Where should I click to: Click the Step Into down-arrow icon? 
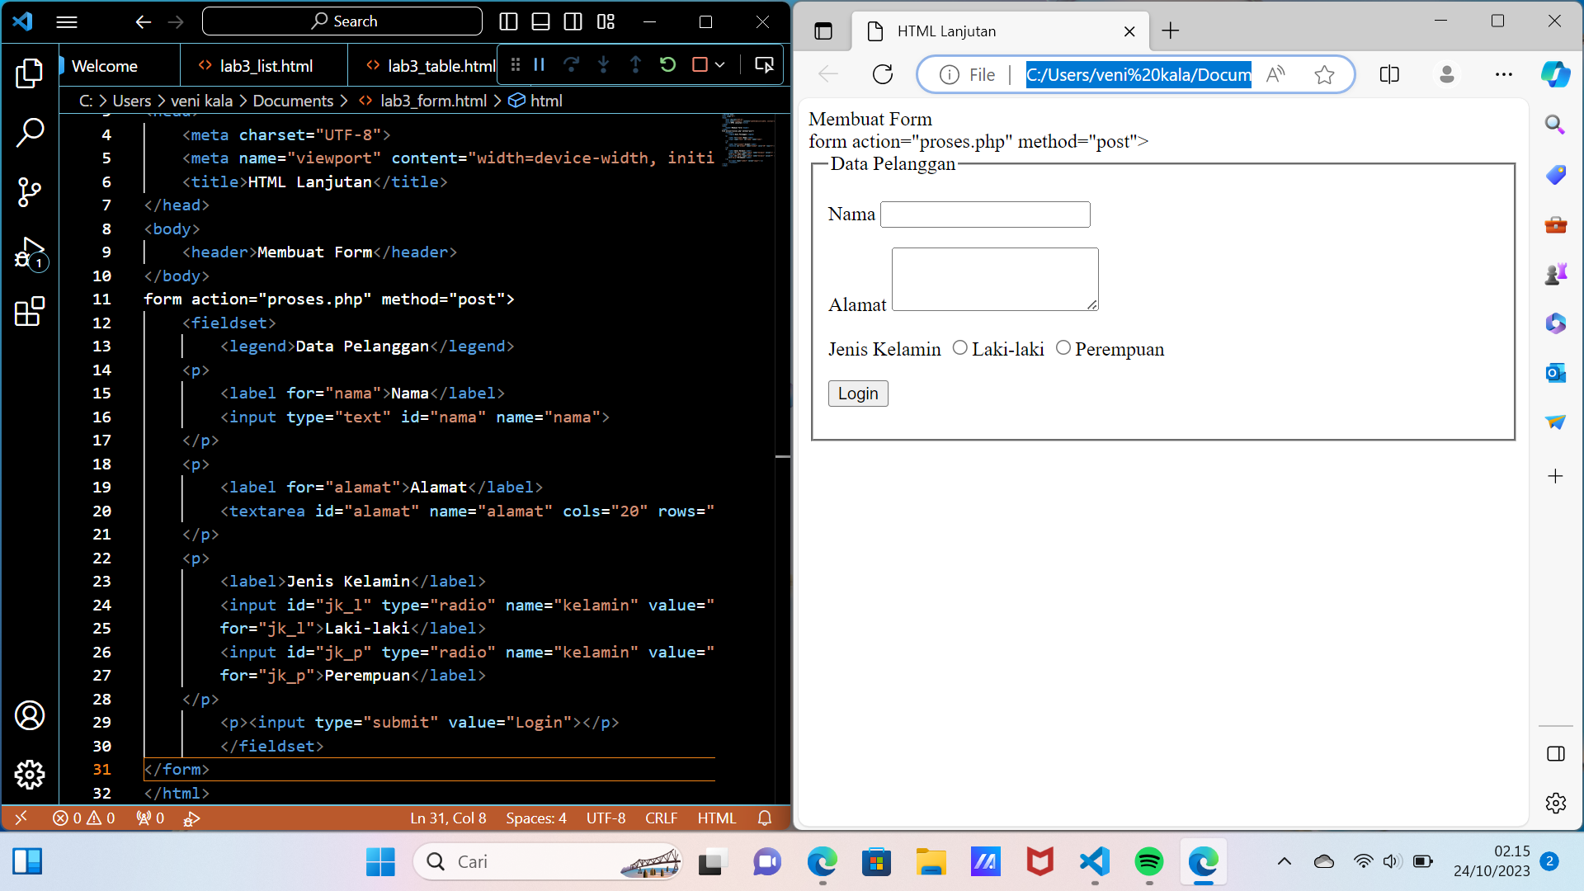click(x=604, y=64)
